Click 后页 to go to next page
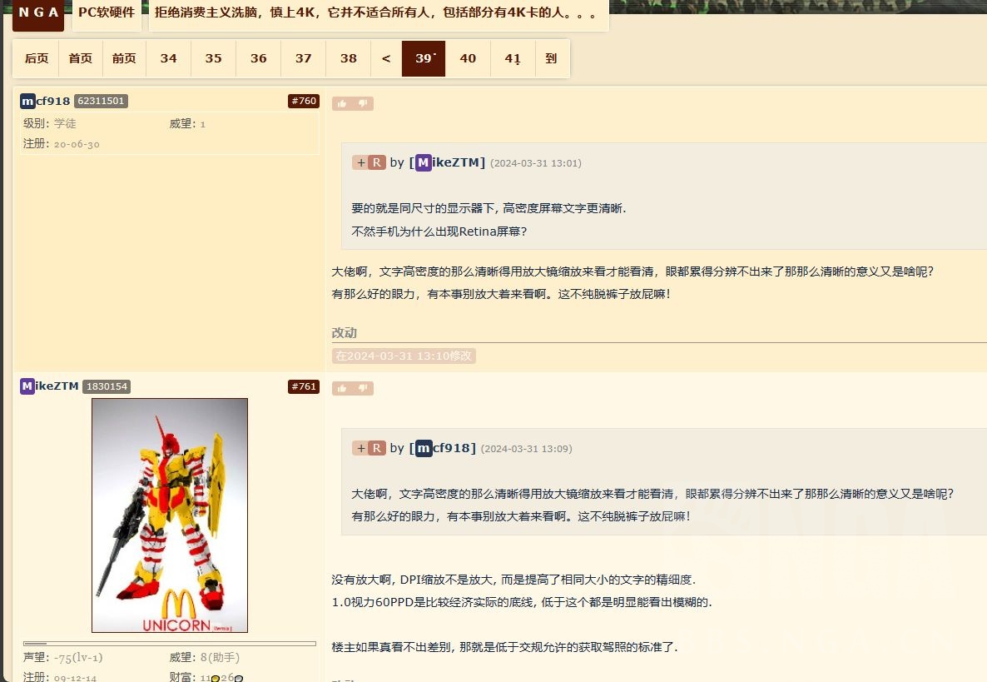 click(36, 58)
